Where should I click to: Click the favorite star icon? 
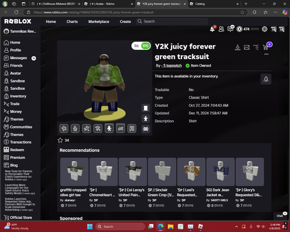coord(60,140)
